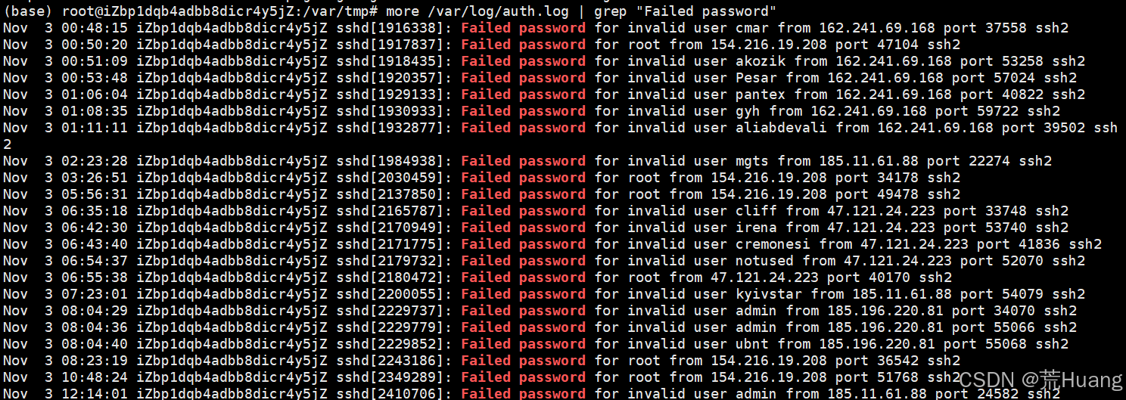Click the username 'irena' in the log
The height and width of the screenshot is (400, 1126).
756,228
